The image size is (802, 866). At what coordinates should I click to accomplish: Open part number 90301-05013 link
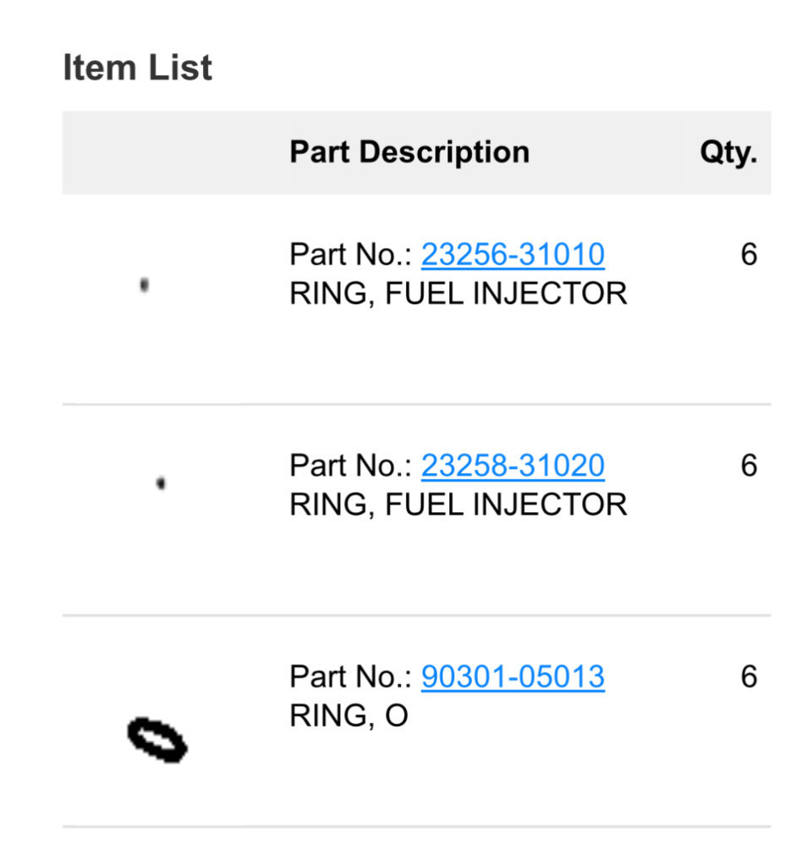(513, 677)
